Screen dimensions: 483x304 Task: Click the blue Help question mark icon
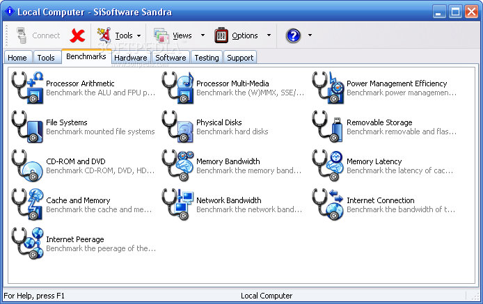293,35
